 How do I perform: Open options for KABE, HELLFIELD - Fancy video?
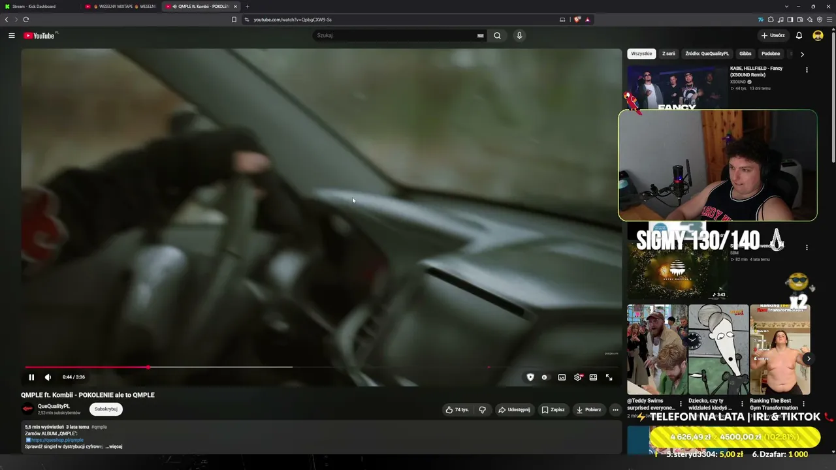[807, 70]
